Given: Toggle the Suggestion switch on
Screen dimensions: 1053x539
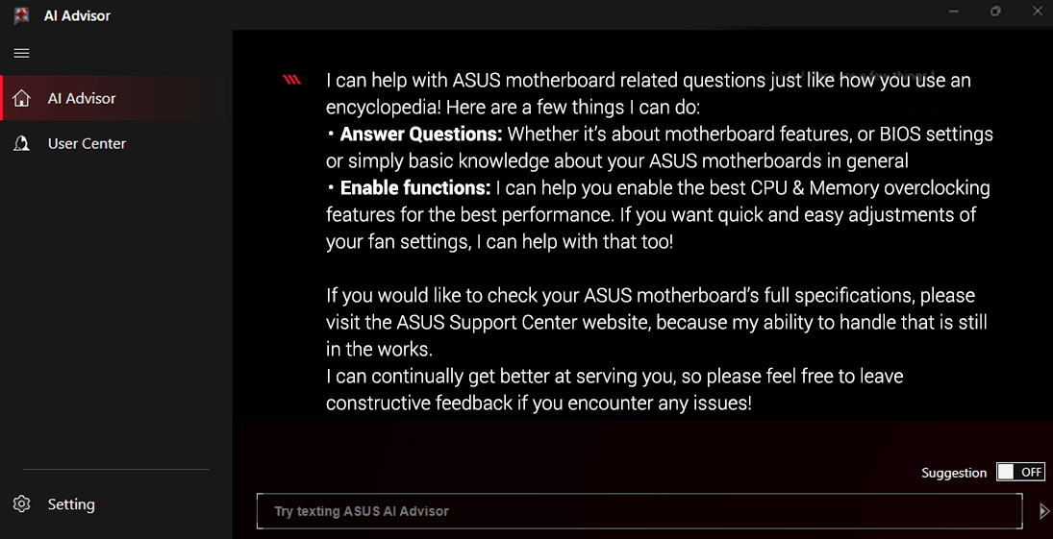Looking at the screenshot, I should [1020, 472].
